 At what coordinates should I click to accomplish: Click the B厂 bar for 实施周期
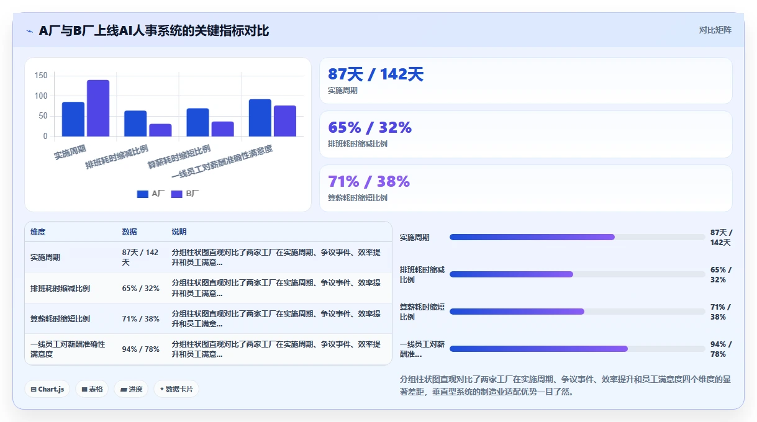point(98,108)
